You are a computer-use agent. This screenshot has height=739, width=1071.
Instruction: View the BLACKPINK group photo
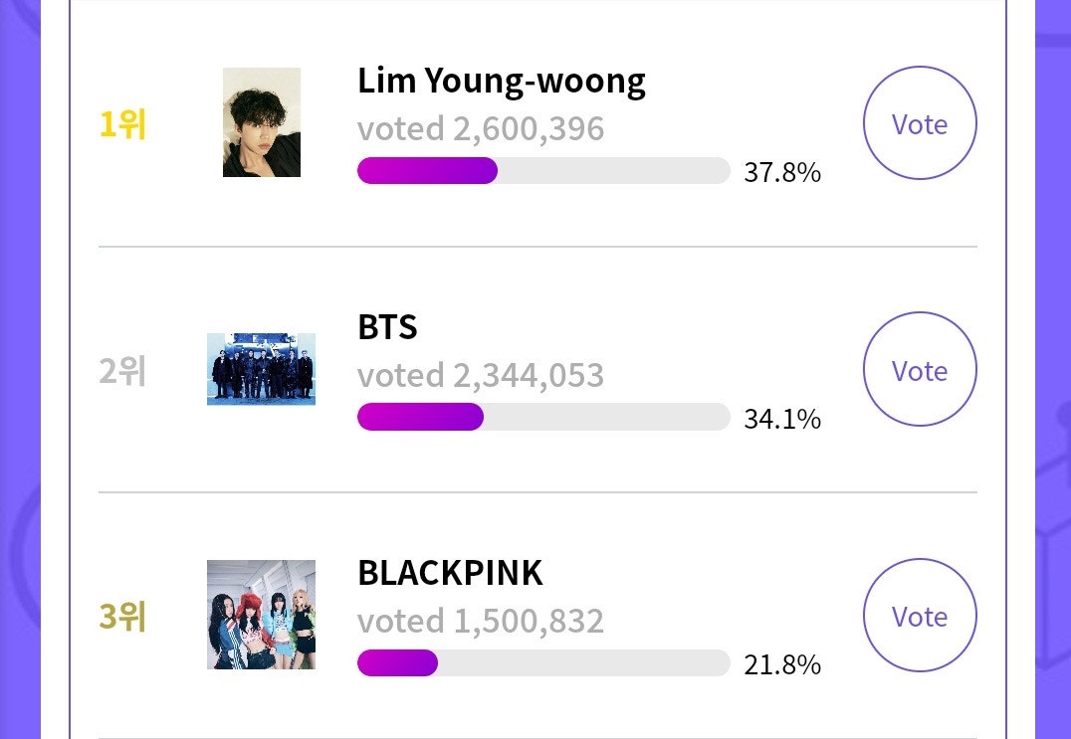coord(261,615)
